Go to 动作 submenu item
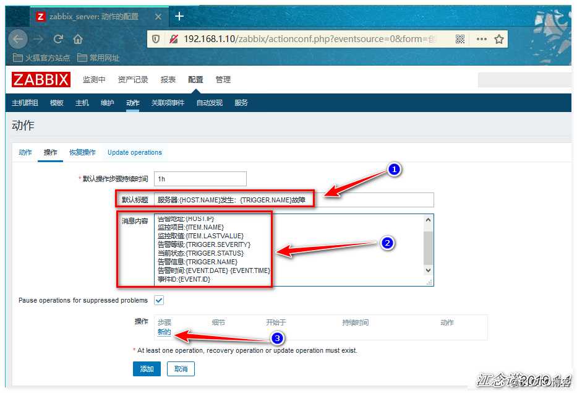This screenshot has width=577, height=393. [x=133, y=103]
